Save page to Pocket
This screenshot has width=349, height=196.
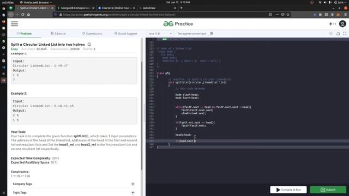coord(282,15)
